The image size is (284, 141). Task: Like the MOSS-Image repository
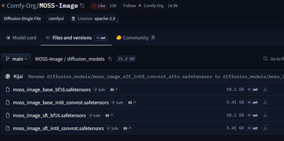click(99, 5)
